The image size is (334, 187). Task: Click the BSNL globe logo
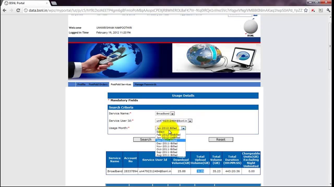pyautogui.click(x=251, y=28)
